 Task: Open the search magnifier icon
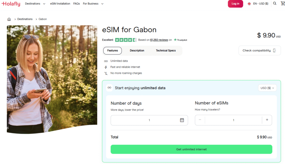tap(275, 4)
